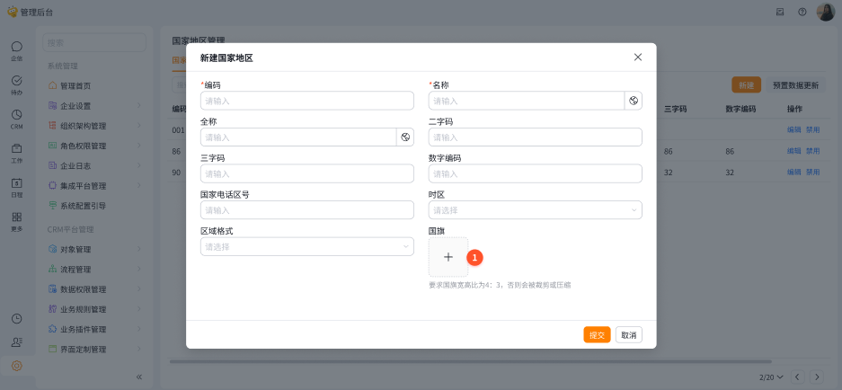
Task: Open the 区域格式 dropdown
Action: coord(306,246)
